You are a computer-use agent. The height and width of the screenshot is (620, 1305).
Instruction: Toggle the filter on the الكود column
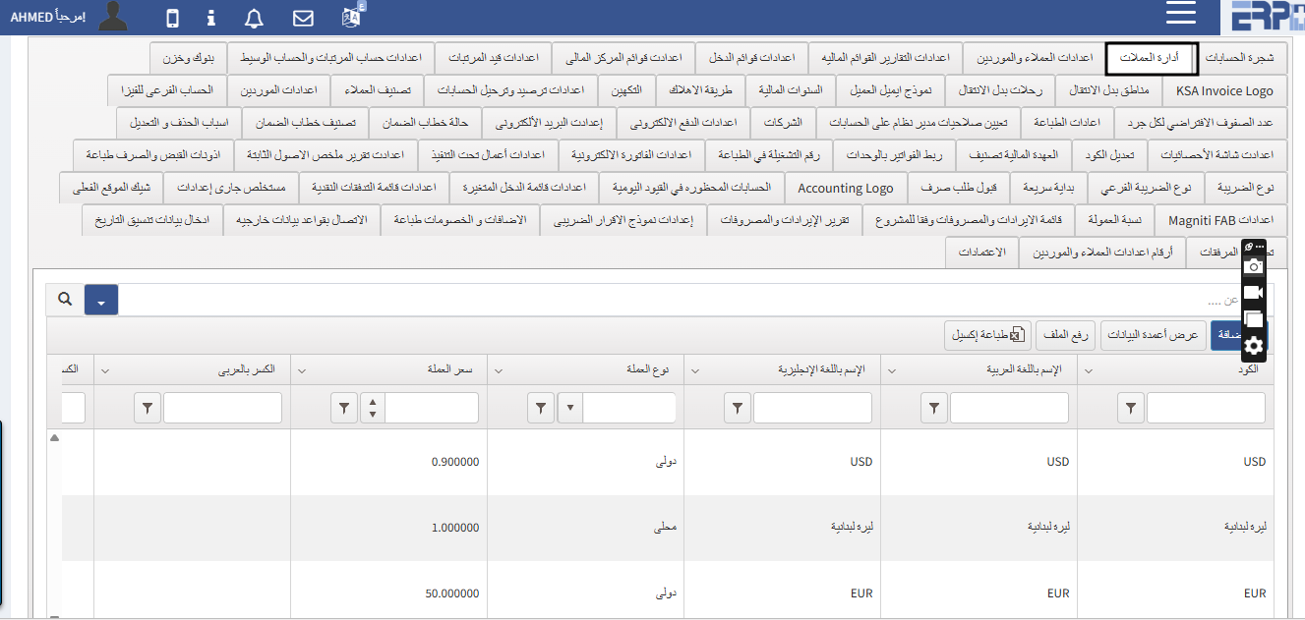1130,408
